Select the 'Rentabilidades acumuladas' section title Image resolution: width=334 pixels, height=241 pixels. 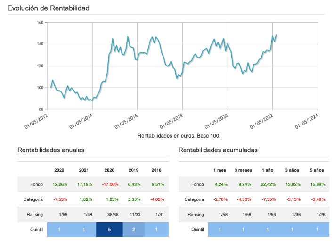pos(218,150)
